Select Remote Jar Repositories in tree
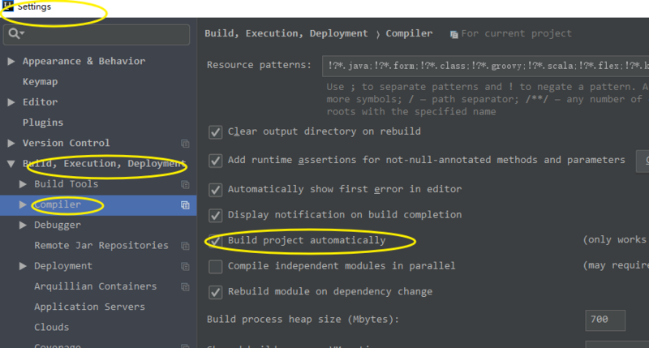This screenshot has height=348, width=649. (101, 245)
